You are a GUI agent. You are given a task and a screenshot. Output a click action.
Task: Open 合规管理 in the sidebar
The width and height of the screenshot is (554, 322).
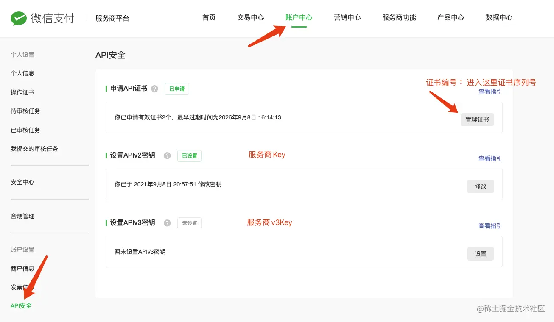point(22,216)
